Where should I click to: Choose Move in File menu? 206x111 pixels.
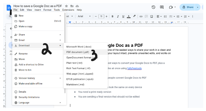pos(38,59)
